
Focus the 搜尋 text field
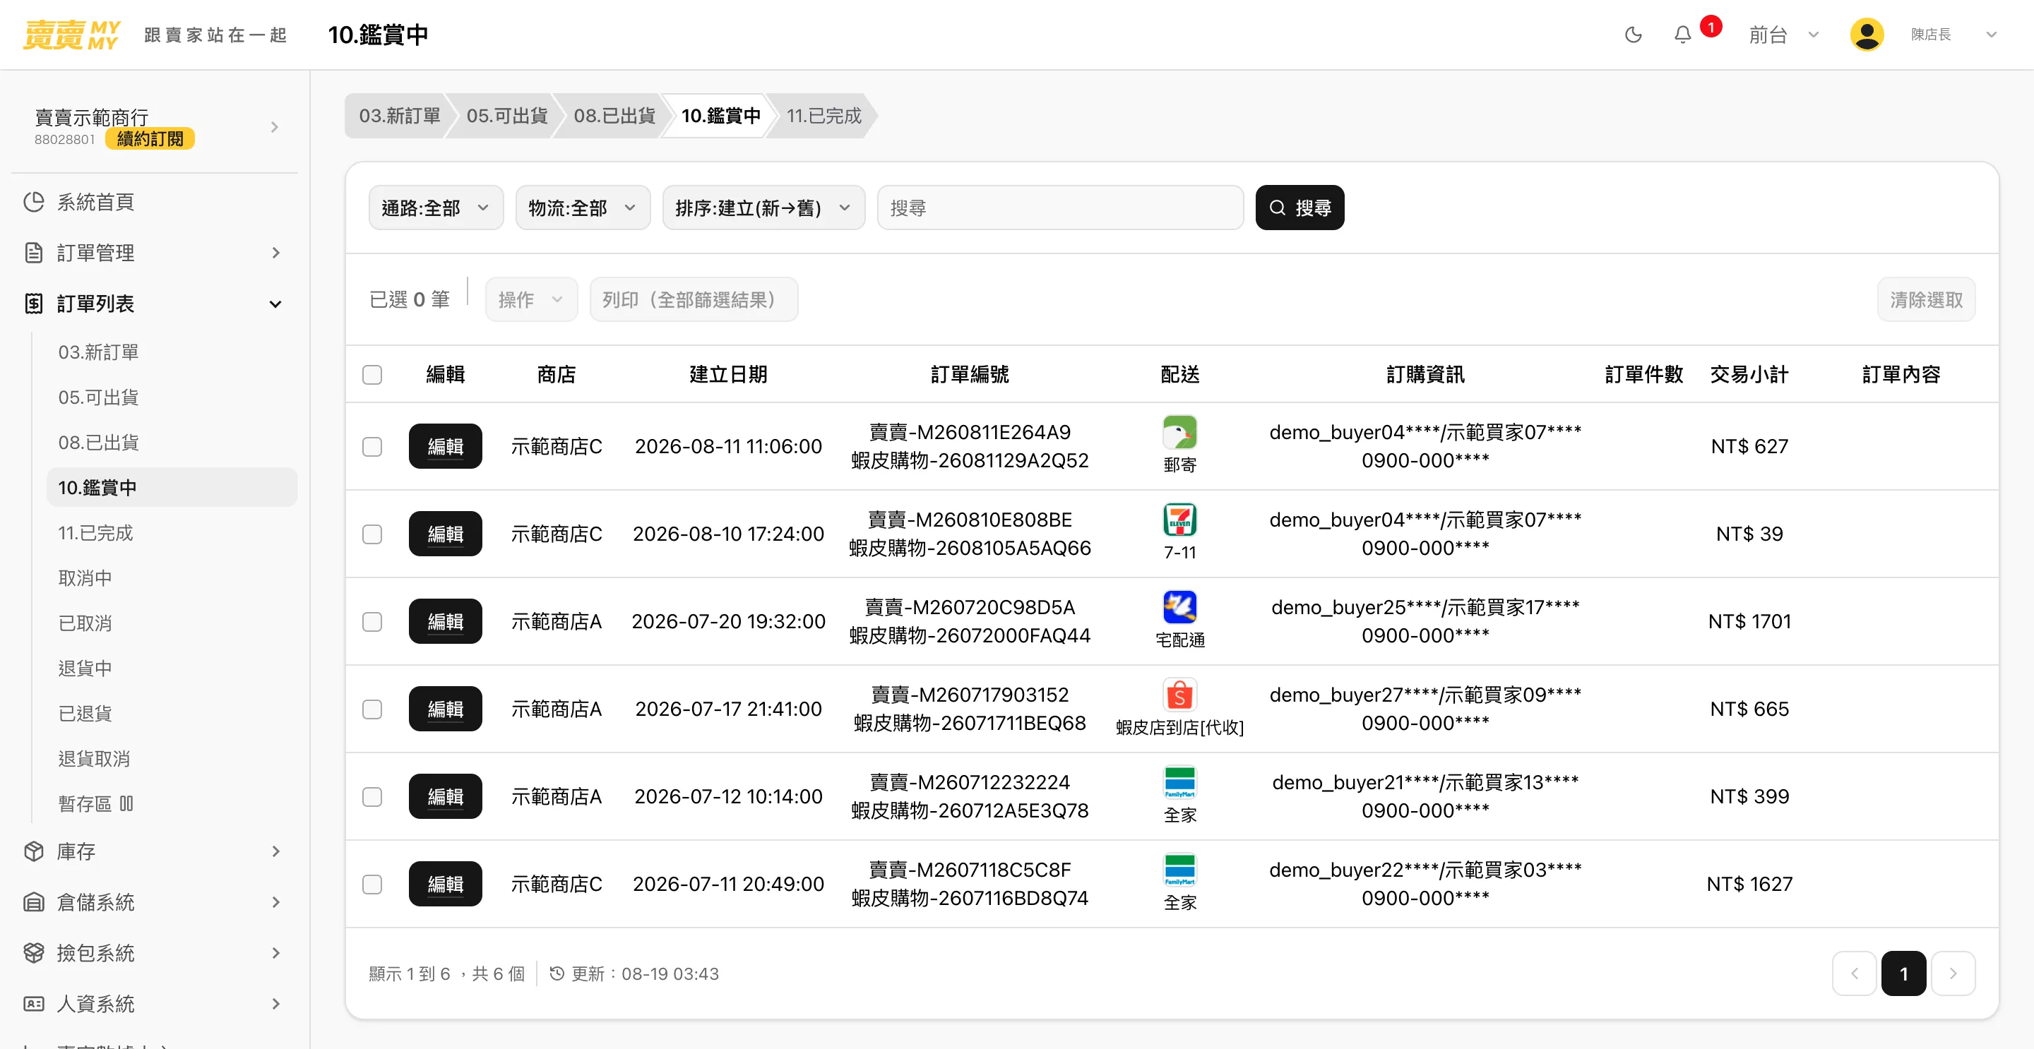click(x=1060, y=208)
